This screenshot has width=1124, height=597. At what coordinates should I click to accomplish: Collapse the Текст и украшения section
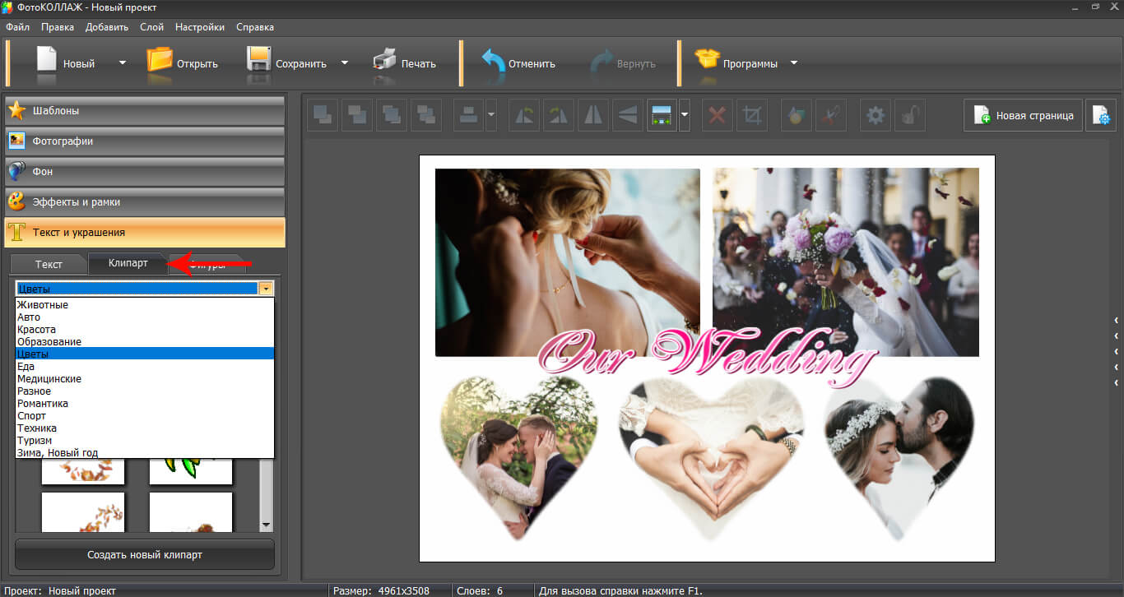pos(145,233)
